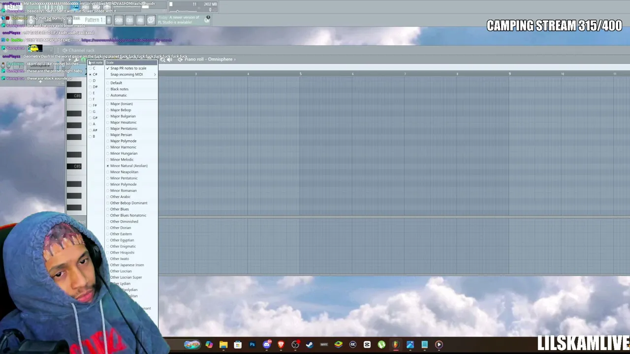Screen dimensions: 630x354
Task: Select root note A
Action: point(96,124)
